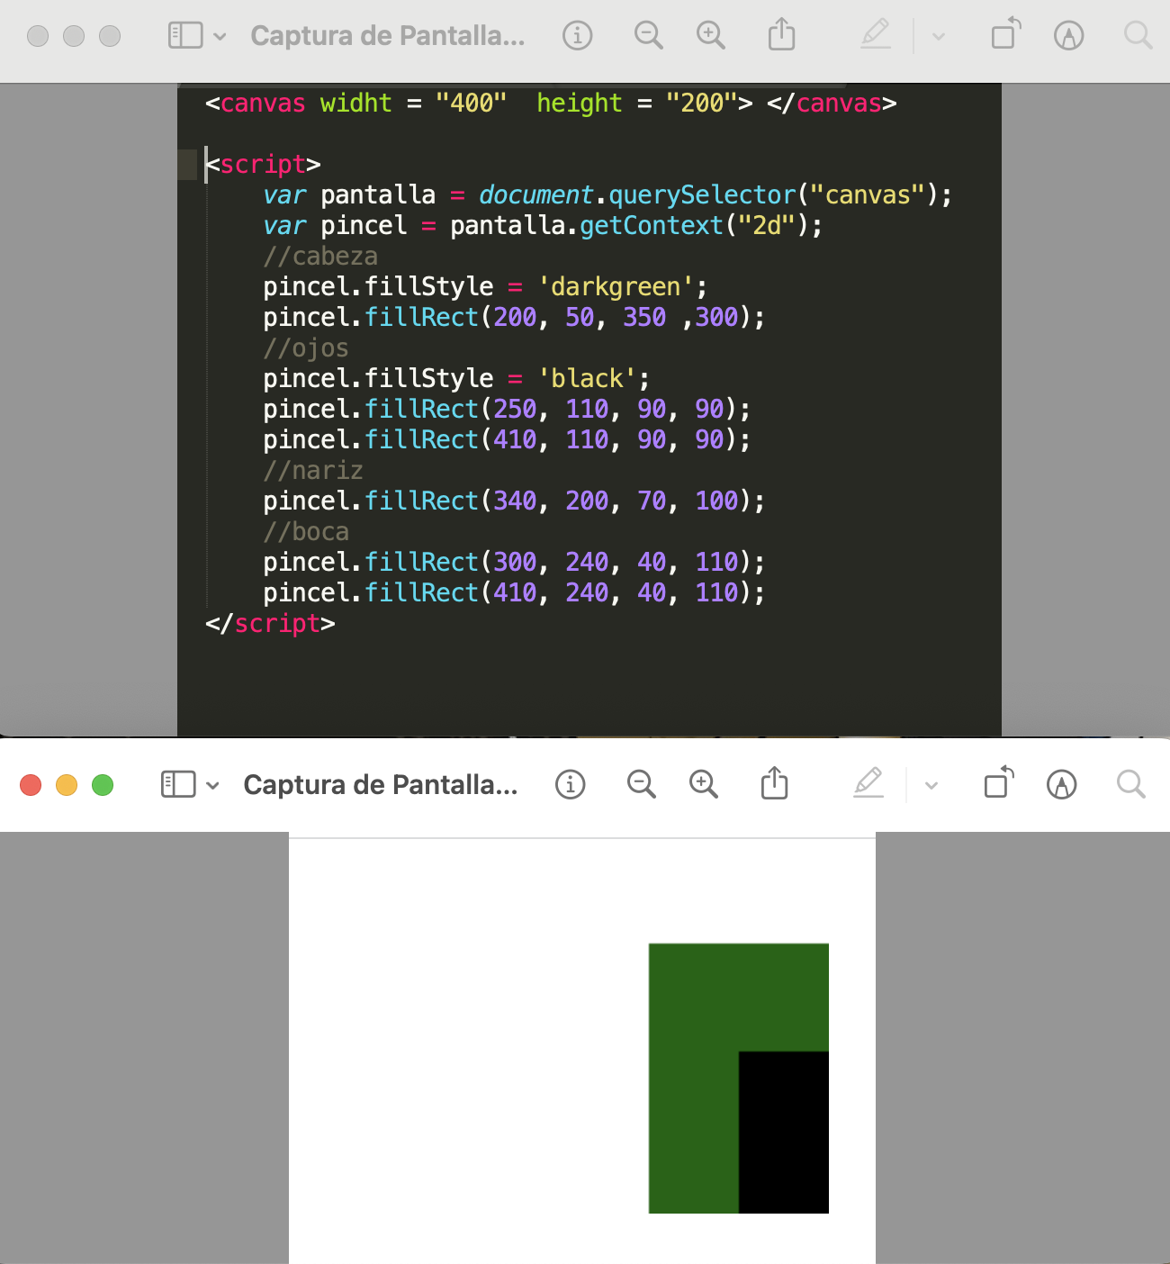Close the front Preview window
This screenshot has width=1170, height=1264.
[31, 785]
